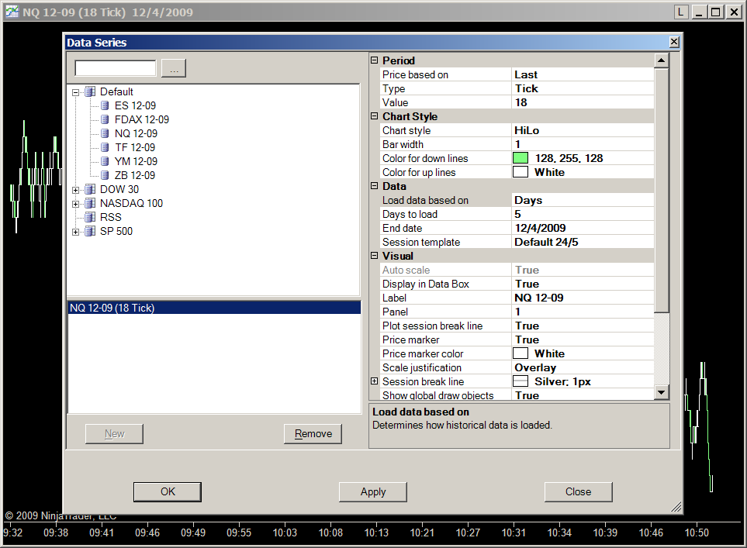Click the FDAX 12-09 instrument icon
The image size is (747, 548).
point(105,119)
